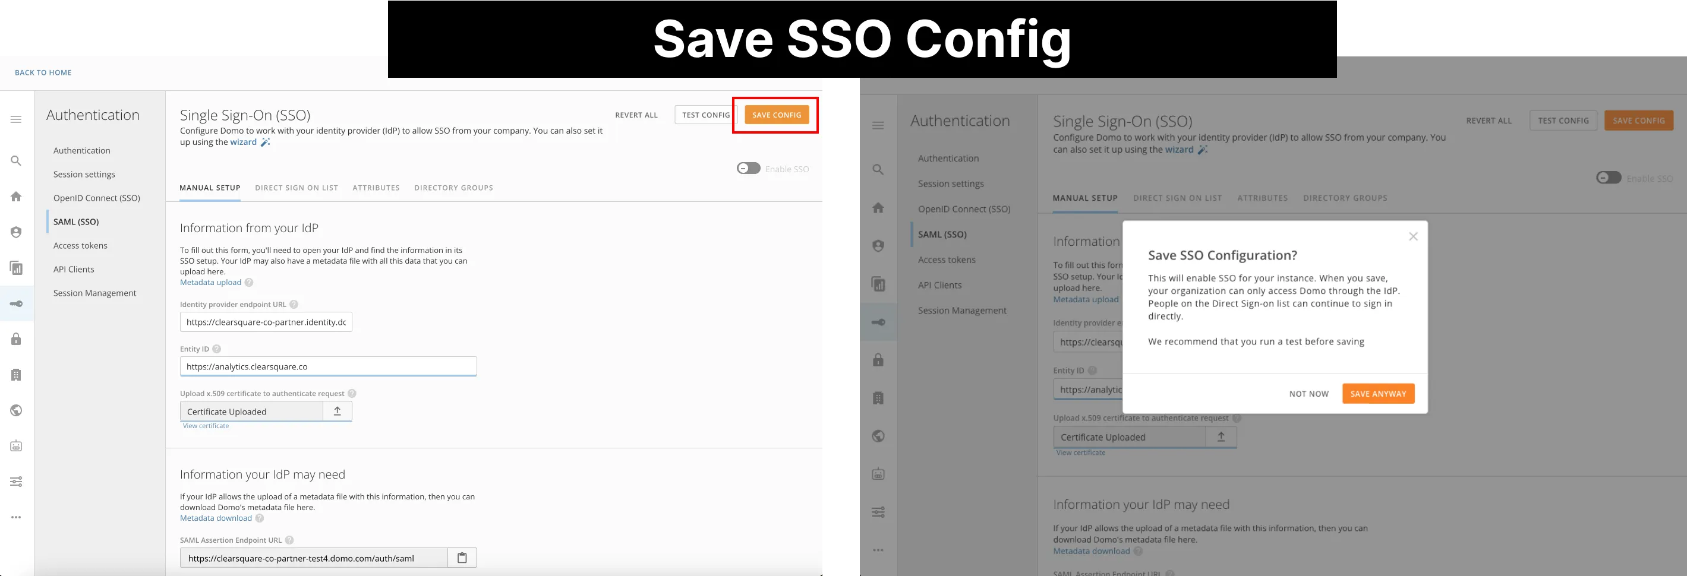Click Not Now in the dialog
Image resolution: width=1687 pixels, height=576 pixels.
click(1308, 393)
